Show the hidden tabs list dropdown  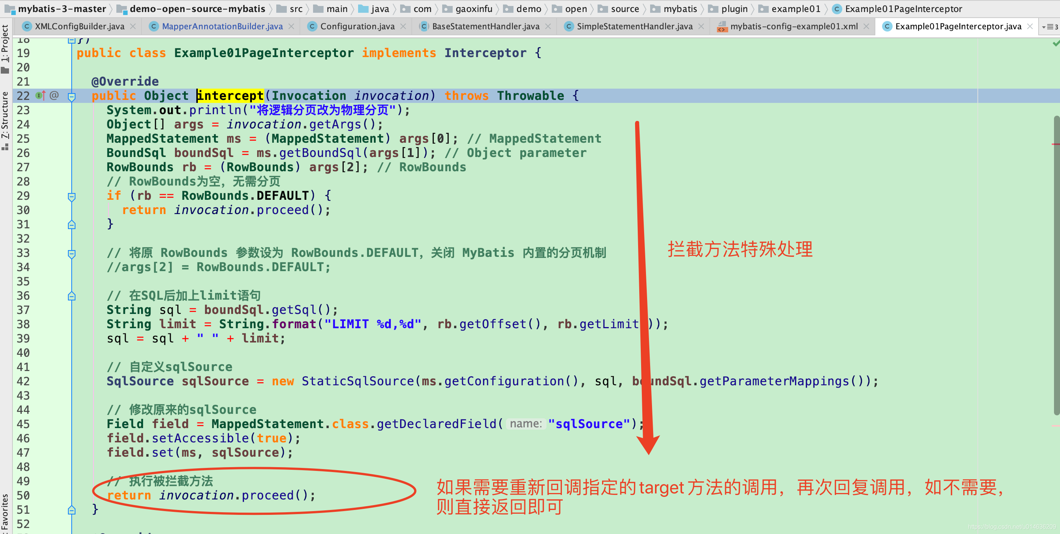[1050, 27]
